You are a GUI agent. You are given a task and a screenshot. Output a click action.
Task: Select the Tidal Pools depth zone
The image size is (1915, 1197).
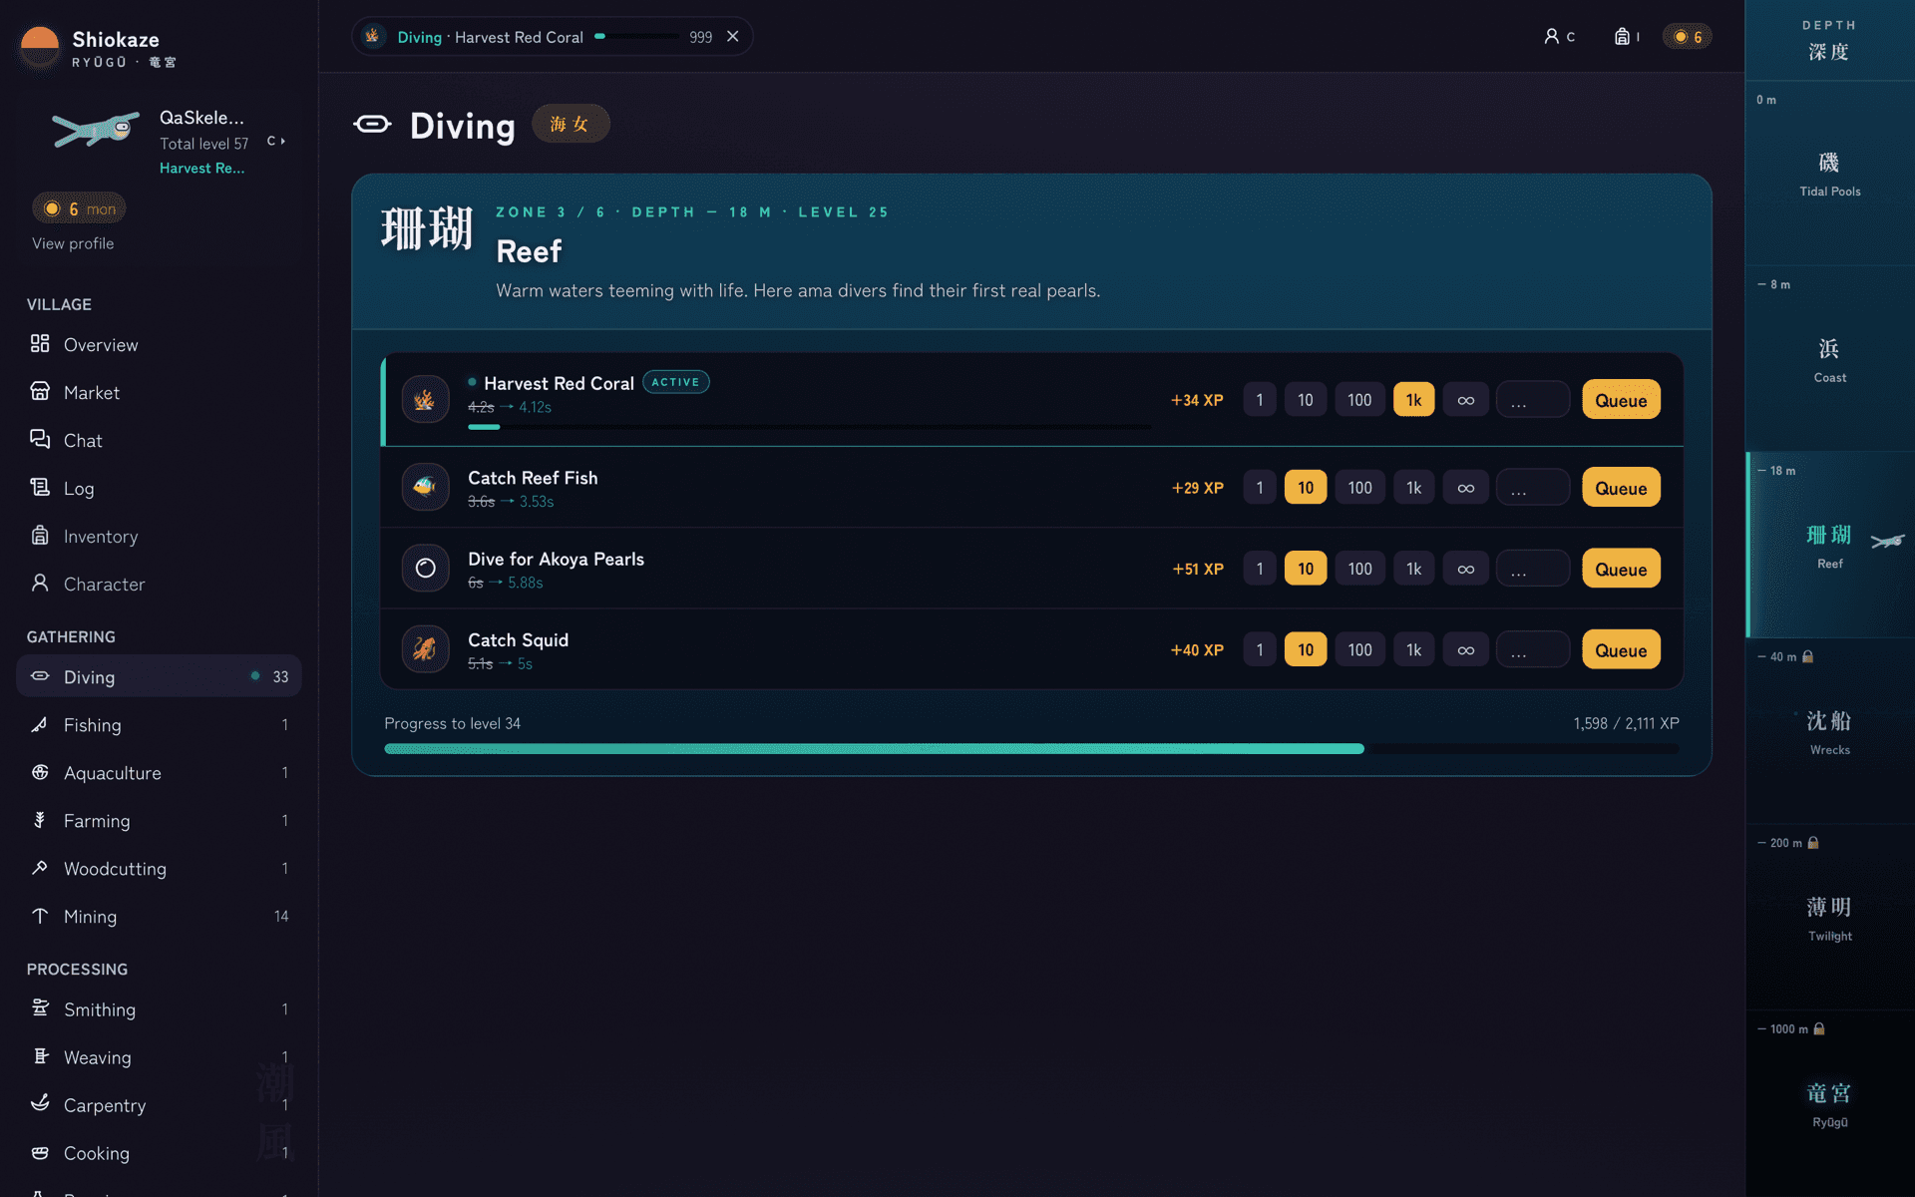tap(1829, 173)
